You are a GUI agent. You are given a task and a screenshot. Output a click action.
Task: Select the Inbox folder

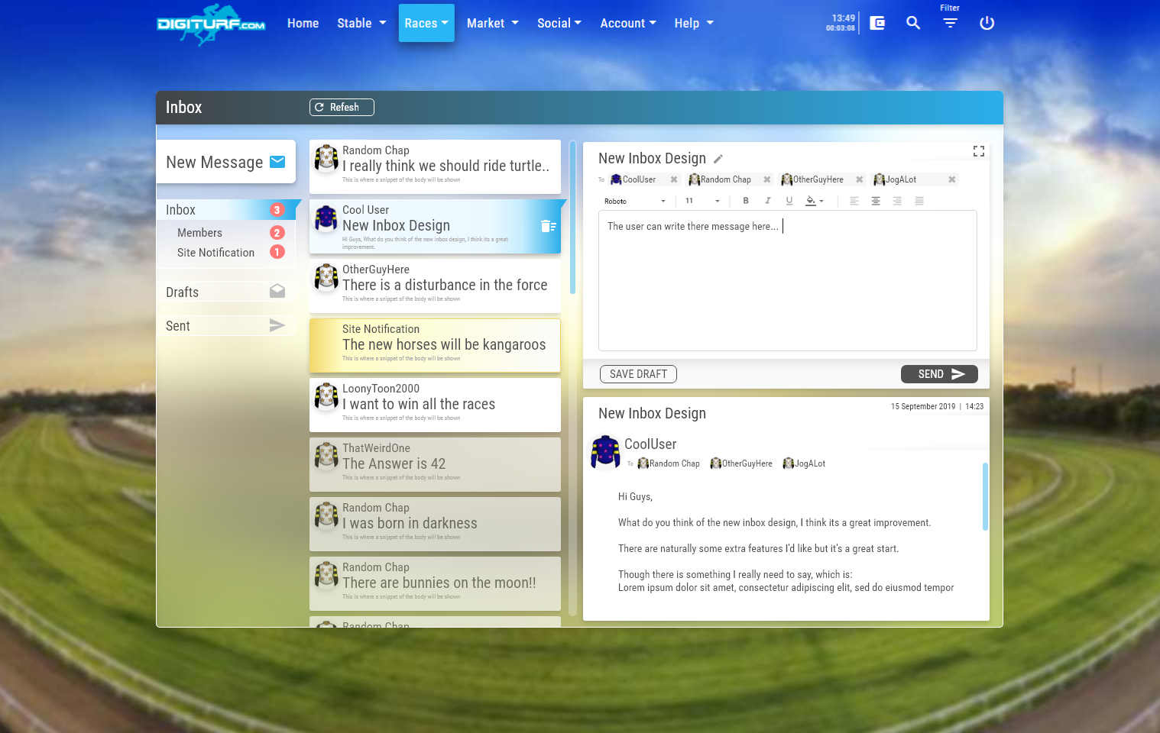(x=226, y=209)
